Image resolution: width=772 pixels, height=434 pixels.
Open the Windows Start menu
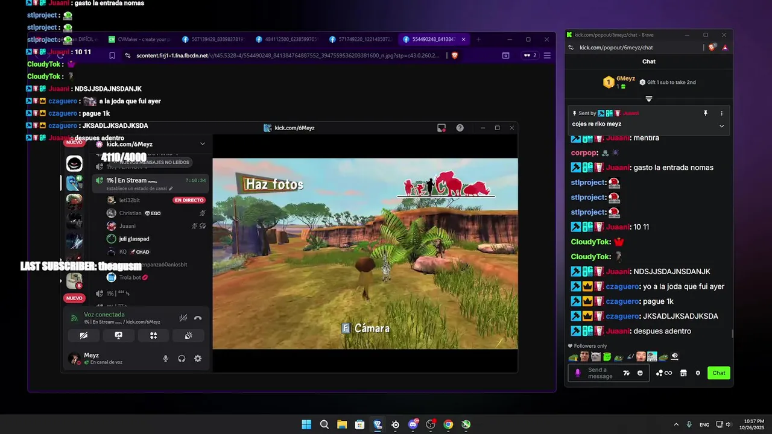[x=306, y=424]
